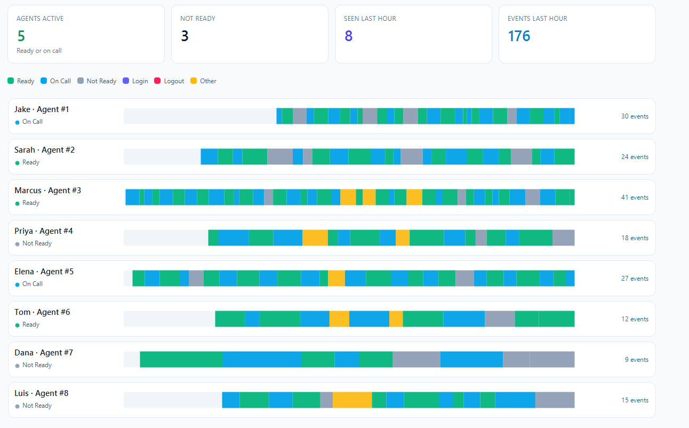Image resolution: width=689 pixels, height=428 pixels.
Task: Open Elena's "27 events" count
Action: pos(635,279)
